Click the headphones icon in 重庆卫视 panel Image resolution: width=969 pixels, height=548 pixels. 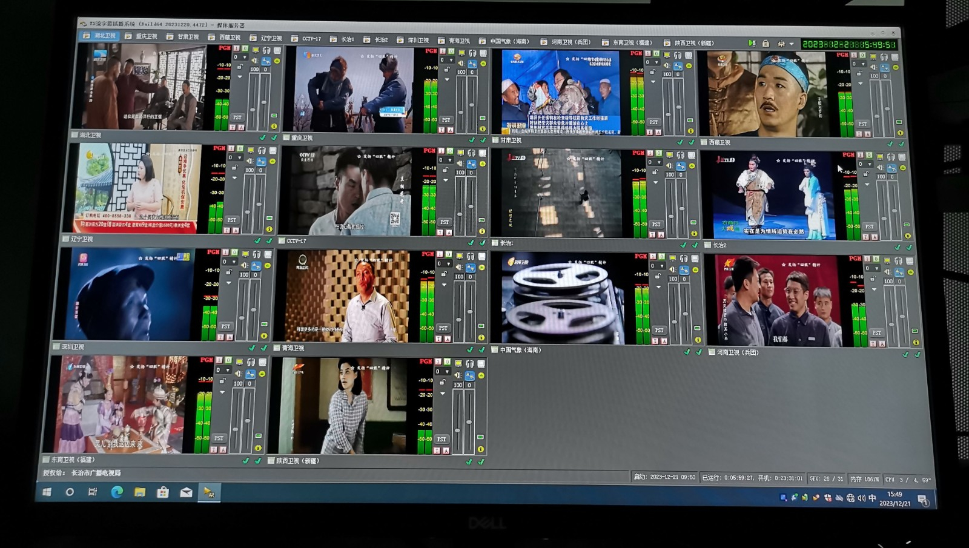(x=472, y=53)
